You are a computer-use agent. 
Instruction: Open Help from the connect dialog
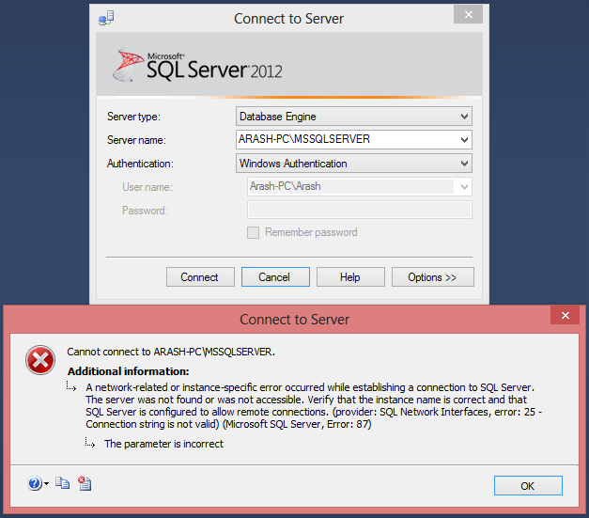point(350,277)
